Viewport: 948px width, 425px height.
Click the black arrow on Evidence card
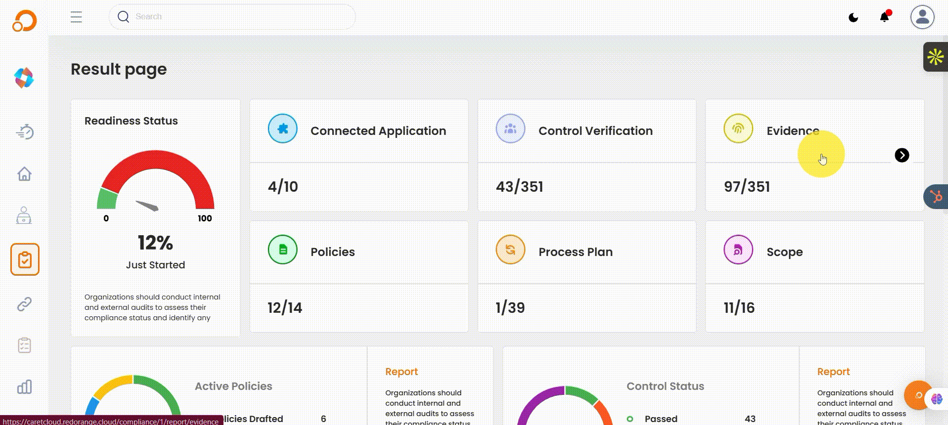[902, 155]
